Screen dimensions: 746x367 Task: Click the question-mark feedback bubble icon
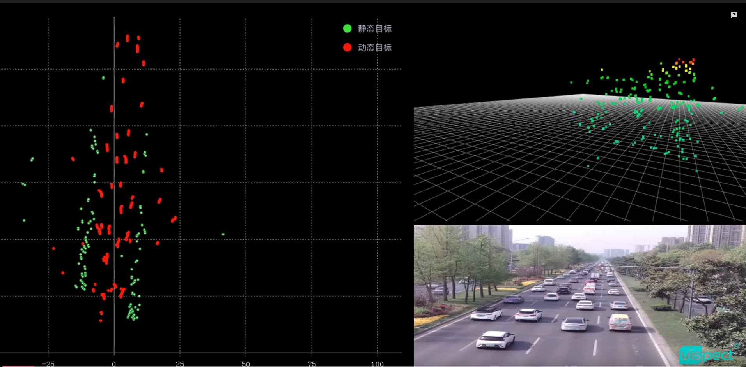pos(734,15)
